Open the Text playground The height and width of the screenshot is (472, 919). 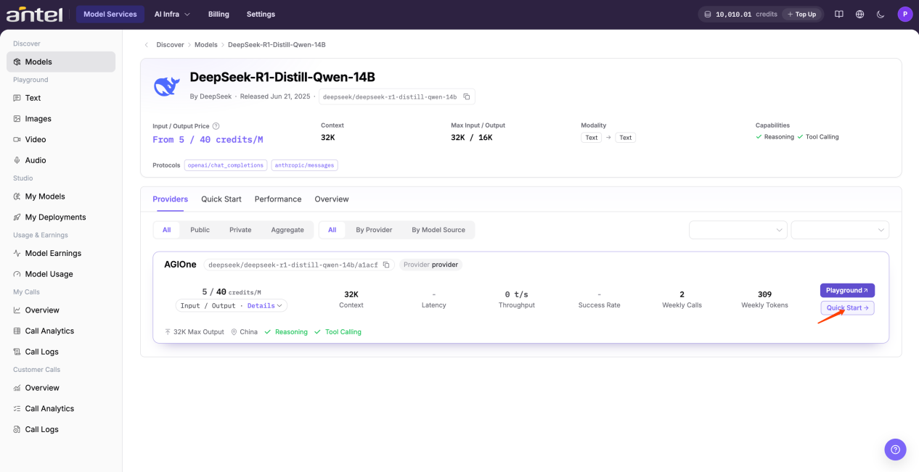pos(61,98)
